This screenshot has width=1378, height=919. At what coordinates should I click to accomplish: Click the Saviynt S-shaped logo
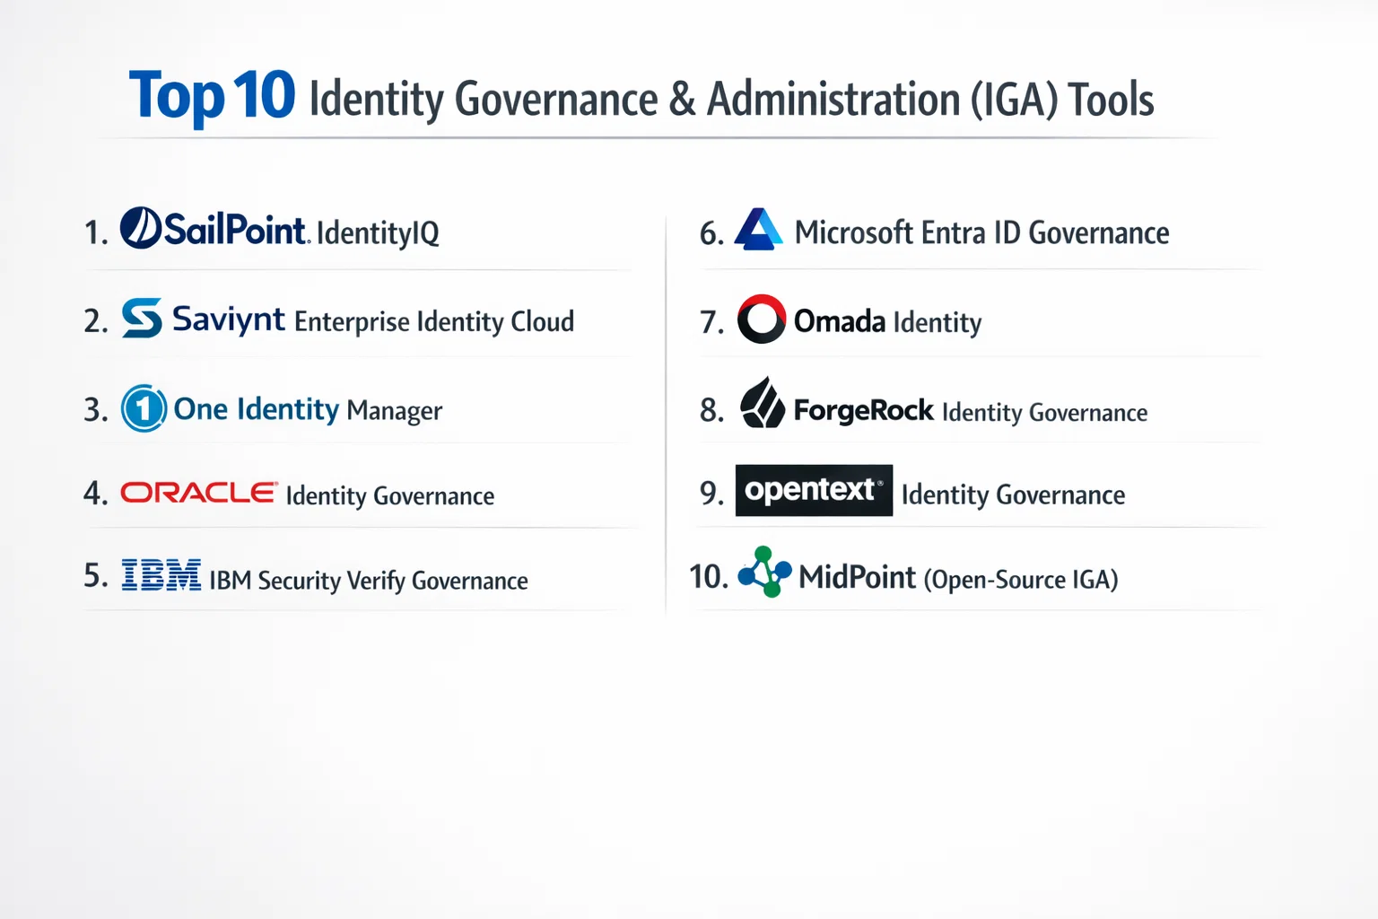[x=142, y=318]
